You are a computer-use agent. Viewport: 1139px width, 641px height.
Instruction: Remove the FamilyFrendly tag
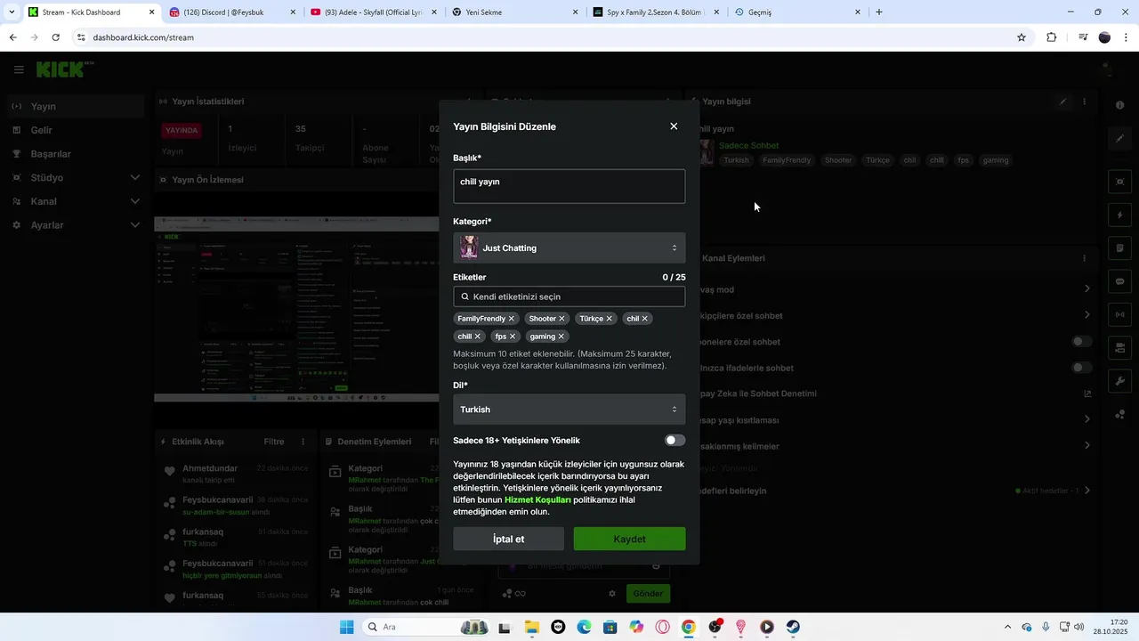click(512, 319)
